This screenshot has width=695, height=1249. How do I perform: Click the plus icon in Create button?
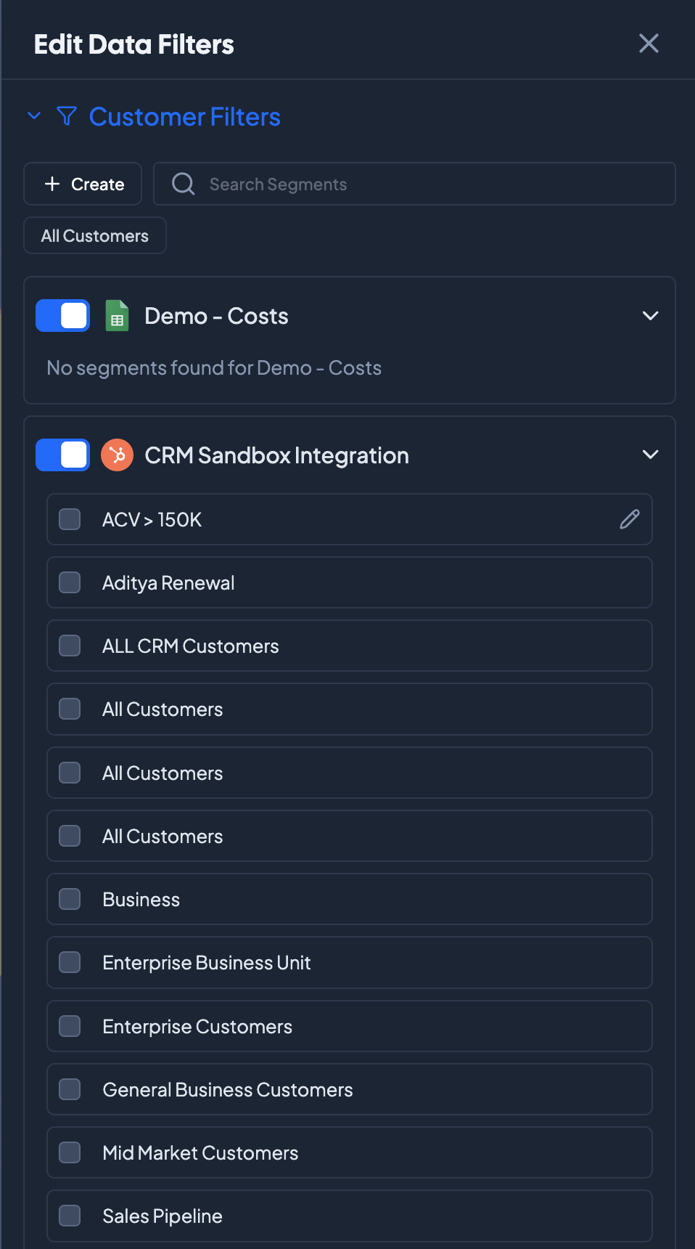[x=52, y=184]
